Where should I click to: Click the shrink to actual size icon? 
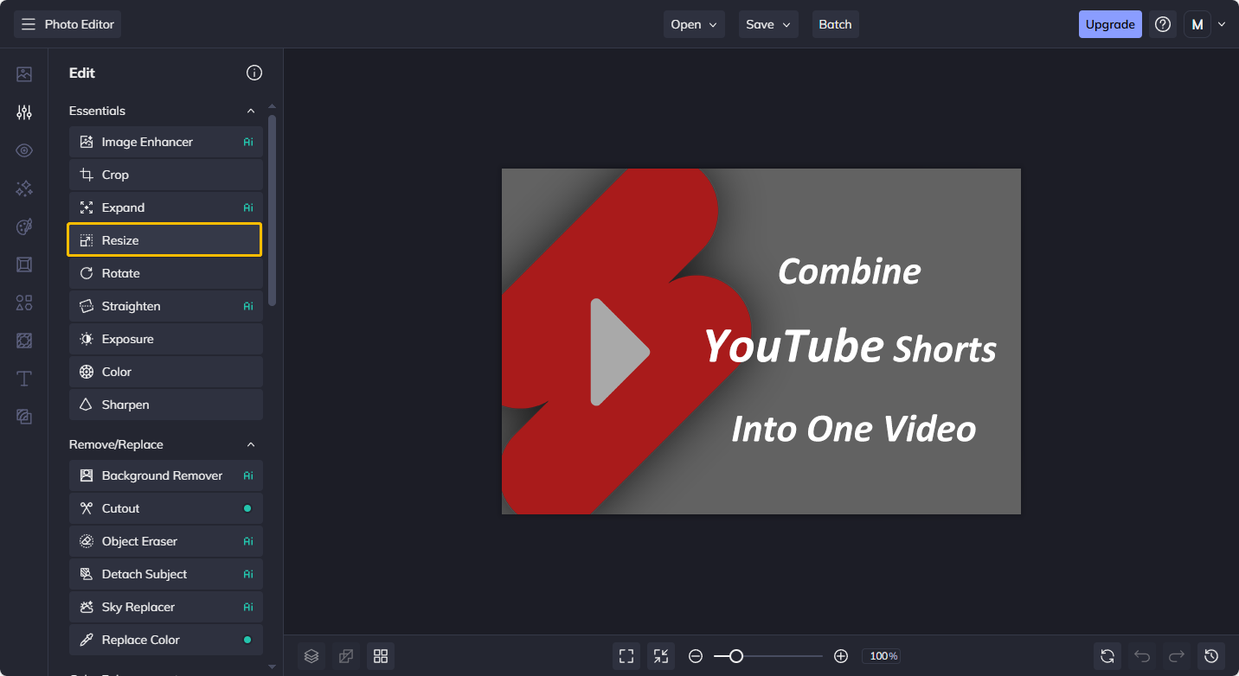click(661, 656)
